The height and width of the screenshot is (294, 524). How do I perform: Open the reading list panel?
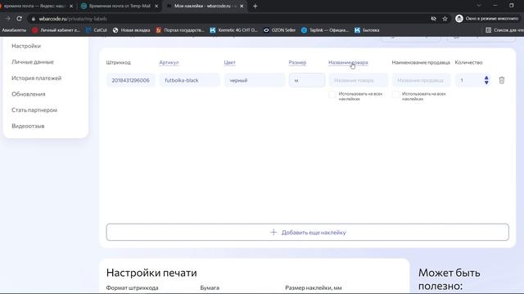pos(504,30)
